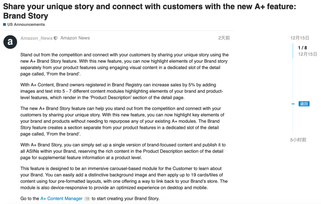Open the Amazon 'a' avatar profile picture
Screen dimensions: 321x204
click(x=10, y=42)
